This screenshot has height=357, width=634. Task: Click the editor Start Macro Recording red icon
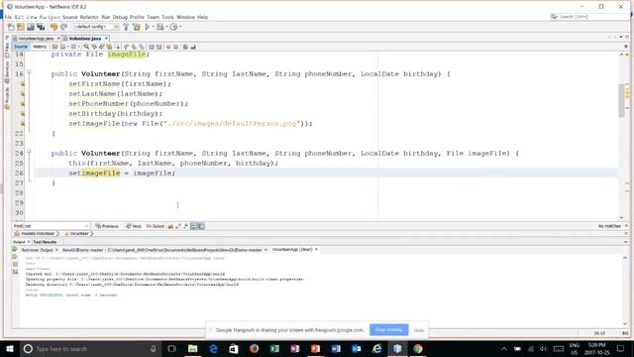(x=168, y=47)
